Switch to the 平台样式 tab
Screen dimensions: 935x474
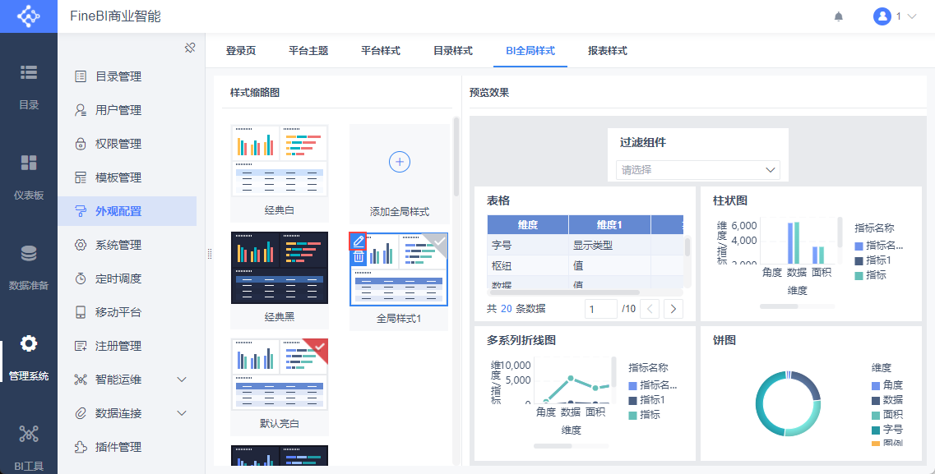(x=381, y=51)
